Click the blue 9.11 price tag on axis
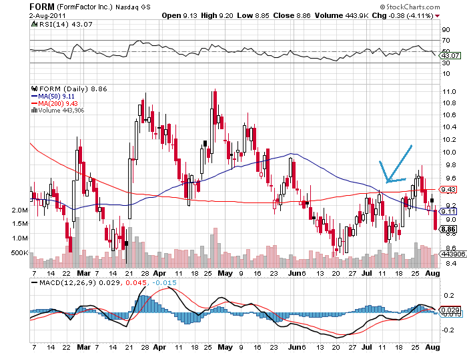467x353 pixels. click(x=448, y=211)
